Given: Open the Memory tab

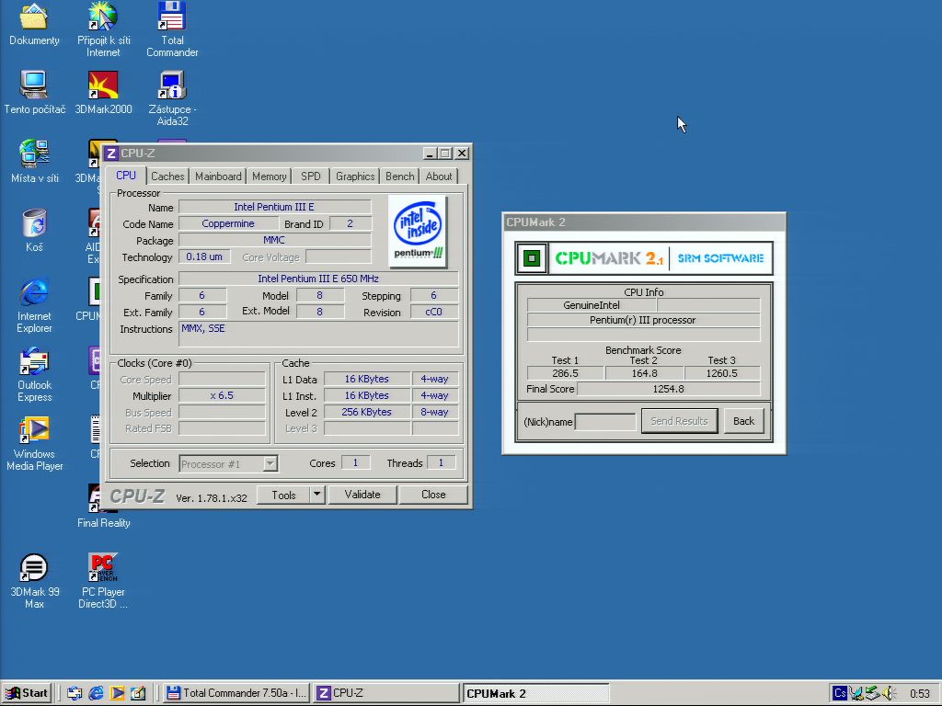Looking at the screenshot, I should (x=270, y=176).
